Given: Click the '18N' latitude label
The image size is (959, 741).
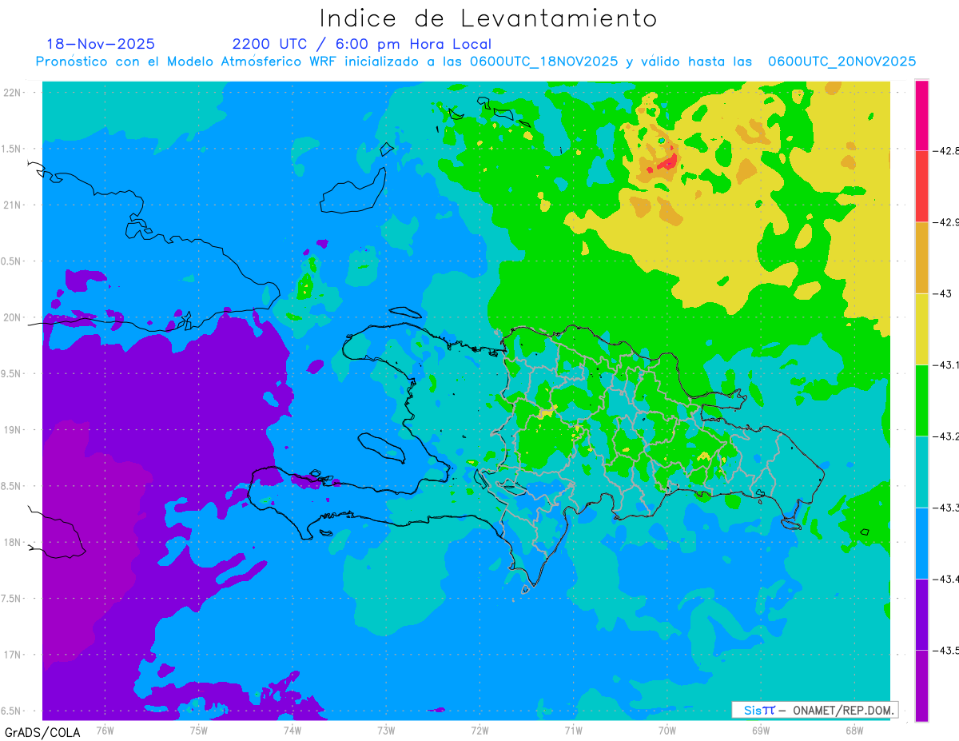Looking at the screenshot, I should pos(14,542).
